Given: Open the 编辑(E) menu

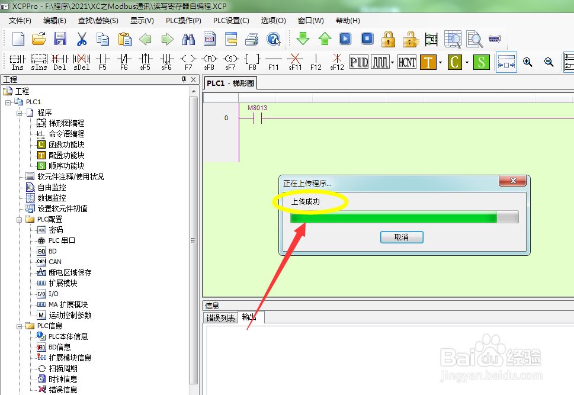Looking at the screenshot, I should point(54,21).
